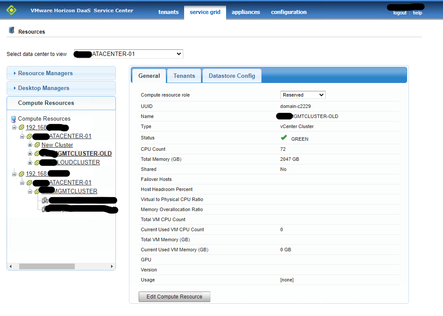Click the Edit Compute Resource button
443x316 pixels.
(x=174, y=297)
